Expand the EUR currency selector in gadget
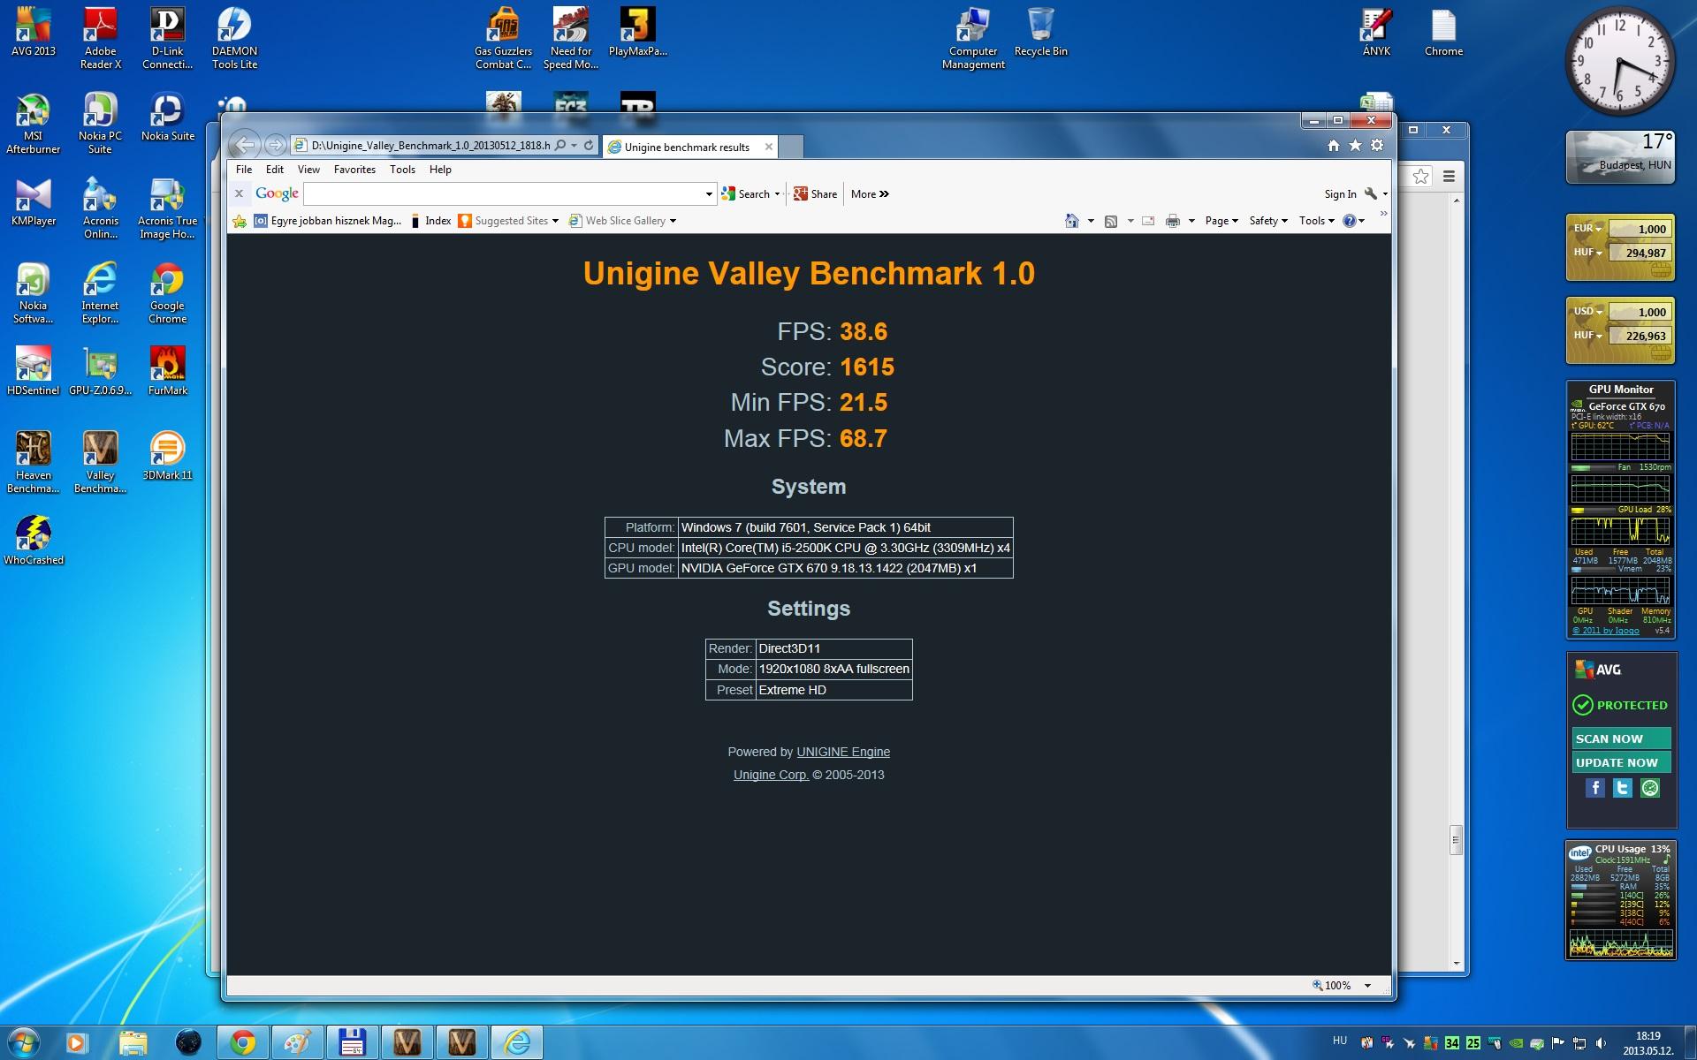The height and width of the screenshot is (1060, 1697). (1587, 228)
